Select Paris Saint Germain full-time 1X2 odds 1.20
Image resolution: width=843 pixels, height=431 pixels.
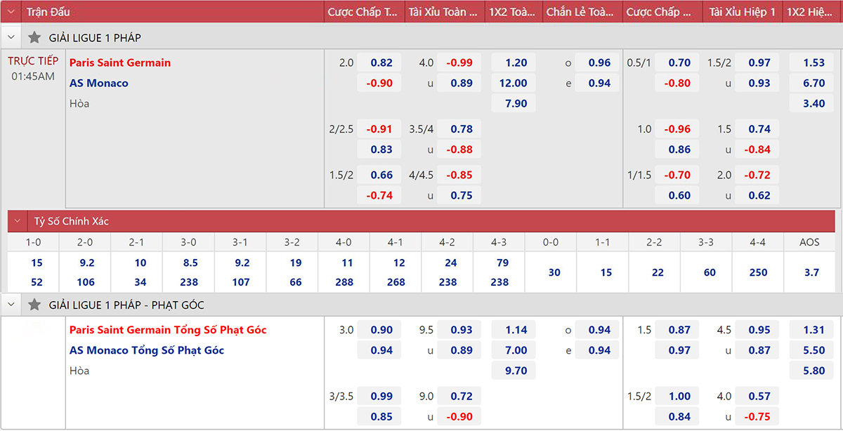(x=516, y=62)
